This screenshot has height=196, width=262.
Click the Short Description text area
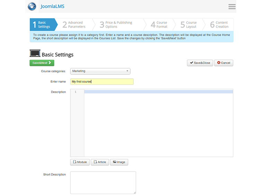coord(103,183)
